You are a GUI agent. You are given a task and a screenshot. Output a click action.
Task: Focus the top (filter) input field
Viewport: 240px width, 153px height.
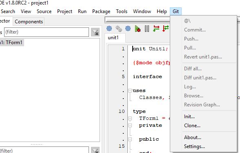(x=47, y=32)
